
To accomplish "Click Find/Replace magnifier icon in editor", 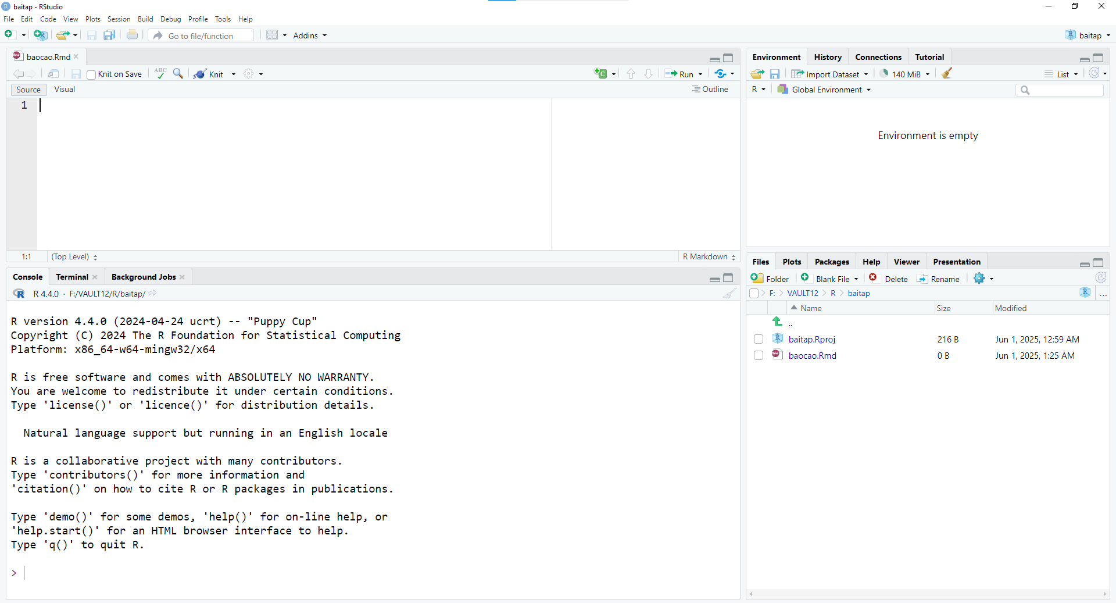I will click(x=178, y=73).
